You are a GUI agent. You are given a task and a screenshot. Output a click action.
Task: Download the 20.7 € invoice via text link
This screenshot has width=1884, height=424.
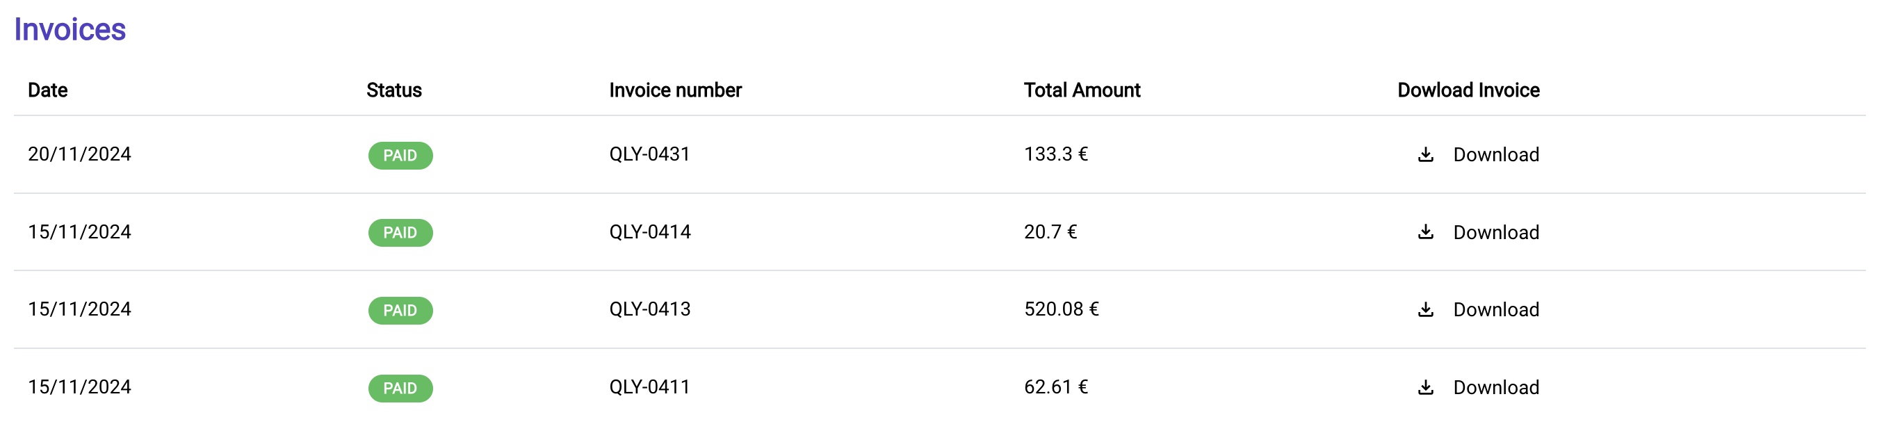pyautogui.click(x=1495, y=232)
